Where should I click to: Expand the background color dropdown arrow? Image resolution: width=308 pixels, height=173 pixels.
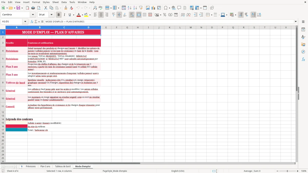pyautogui.click(x=90, y=15)
